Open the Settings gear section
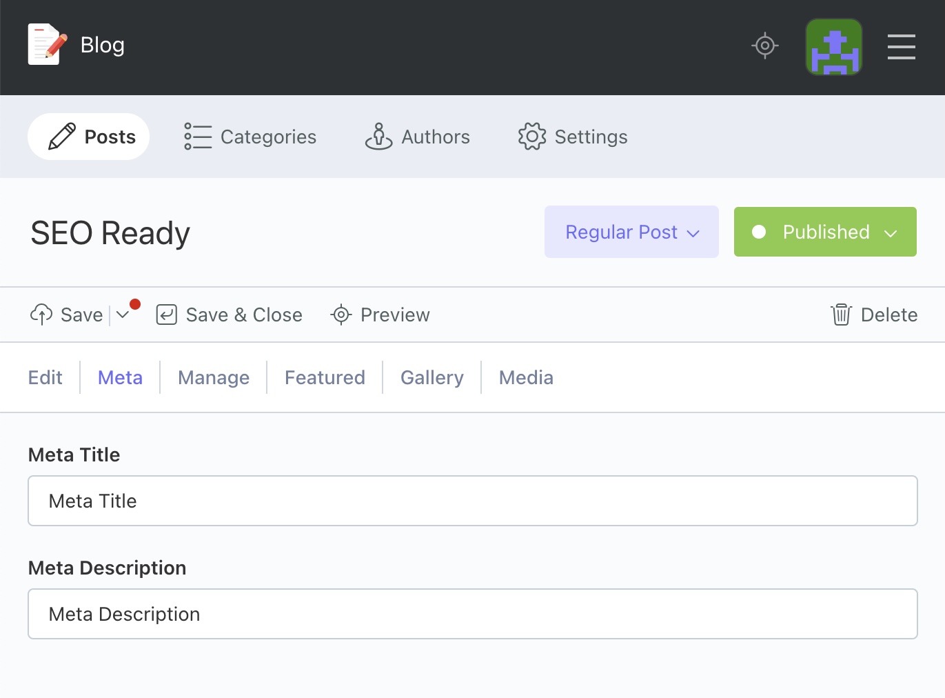The image size is (945, 698). pos(573,137)
